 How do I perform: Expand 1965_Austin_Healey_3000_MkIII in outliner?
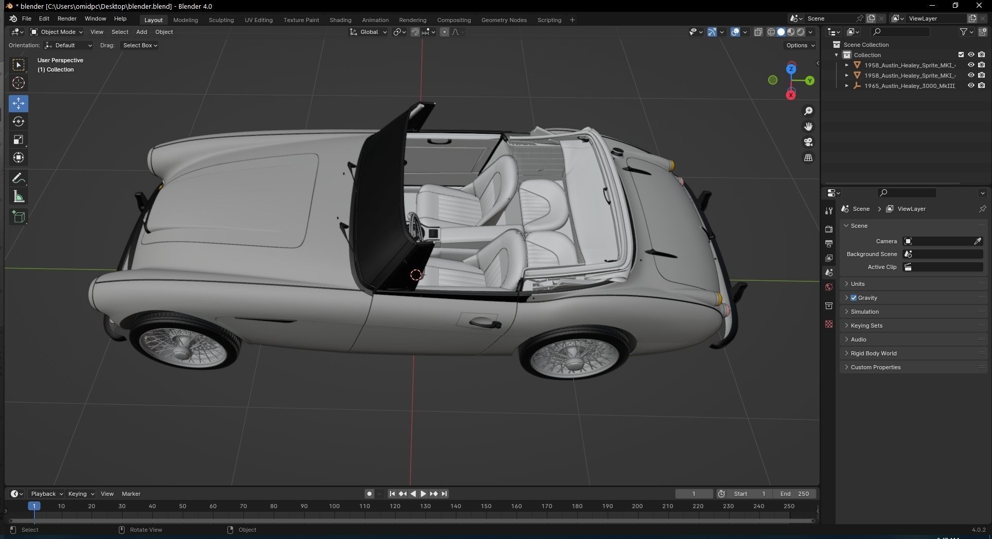click(x=847, y=86)
